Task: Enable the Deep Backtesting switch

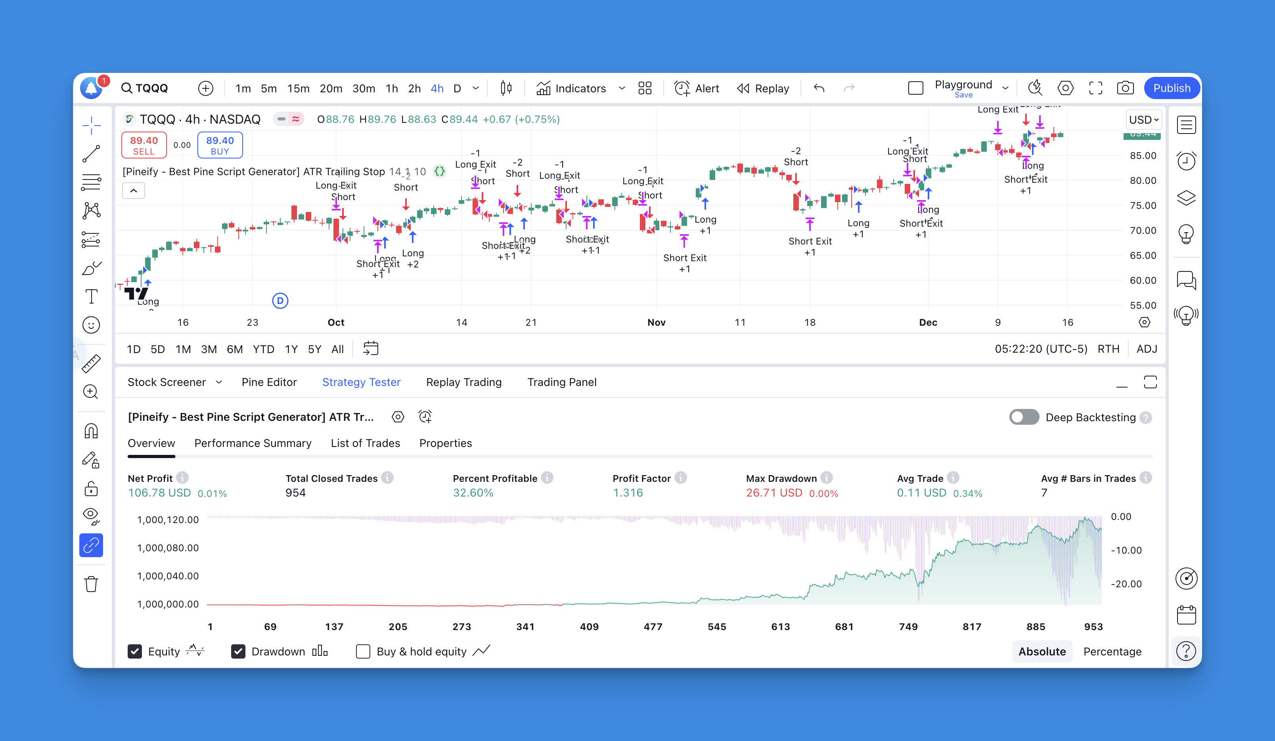Action: click(1024, 417)
